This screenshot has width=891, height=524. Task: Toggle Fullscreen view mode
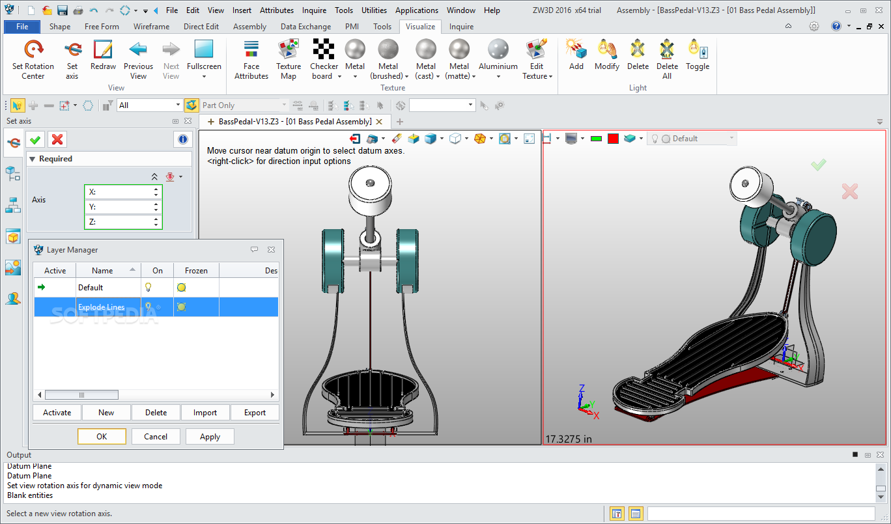pyautogui.click(x=204, y=60)
